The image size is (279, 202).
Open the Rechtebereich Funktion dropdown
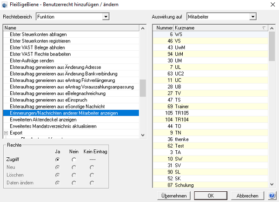106,17
